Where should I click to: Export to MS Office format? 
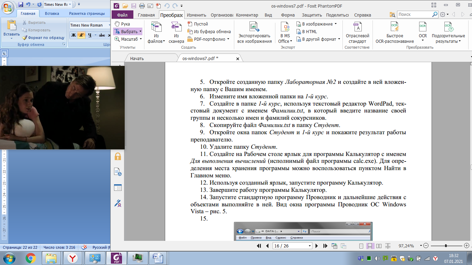point(285,32)
